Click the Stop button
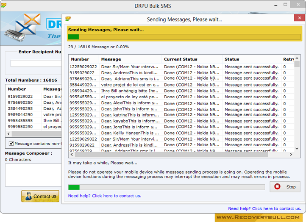 (x=285, y=187)
